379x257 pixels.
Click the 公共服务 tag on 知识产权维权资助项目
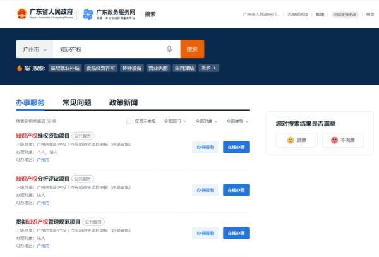[x=83, y=136]
